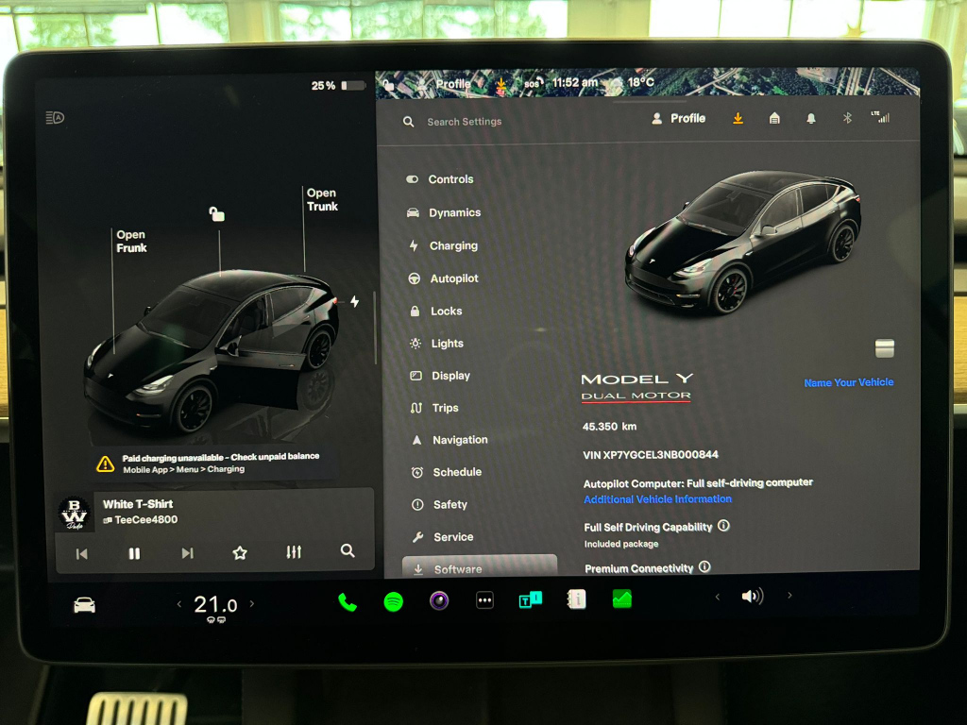Open notifications bell icon
This screenshot has width=967, height=725.
point(811,118)
